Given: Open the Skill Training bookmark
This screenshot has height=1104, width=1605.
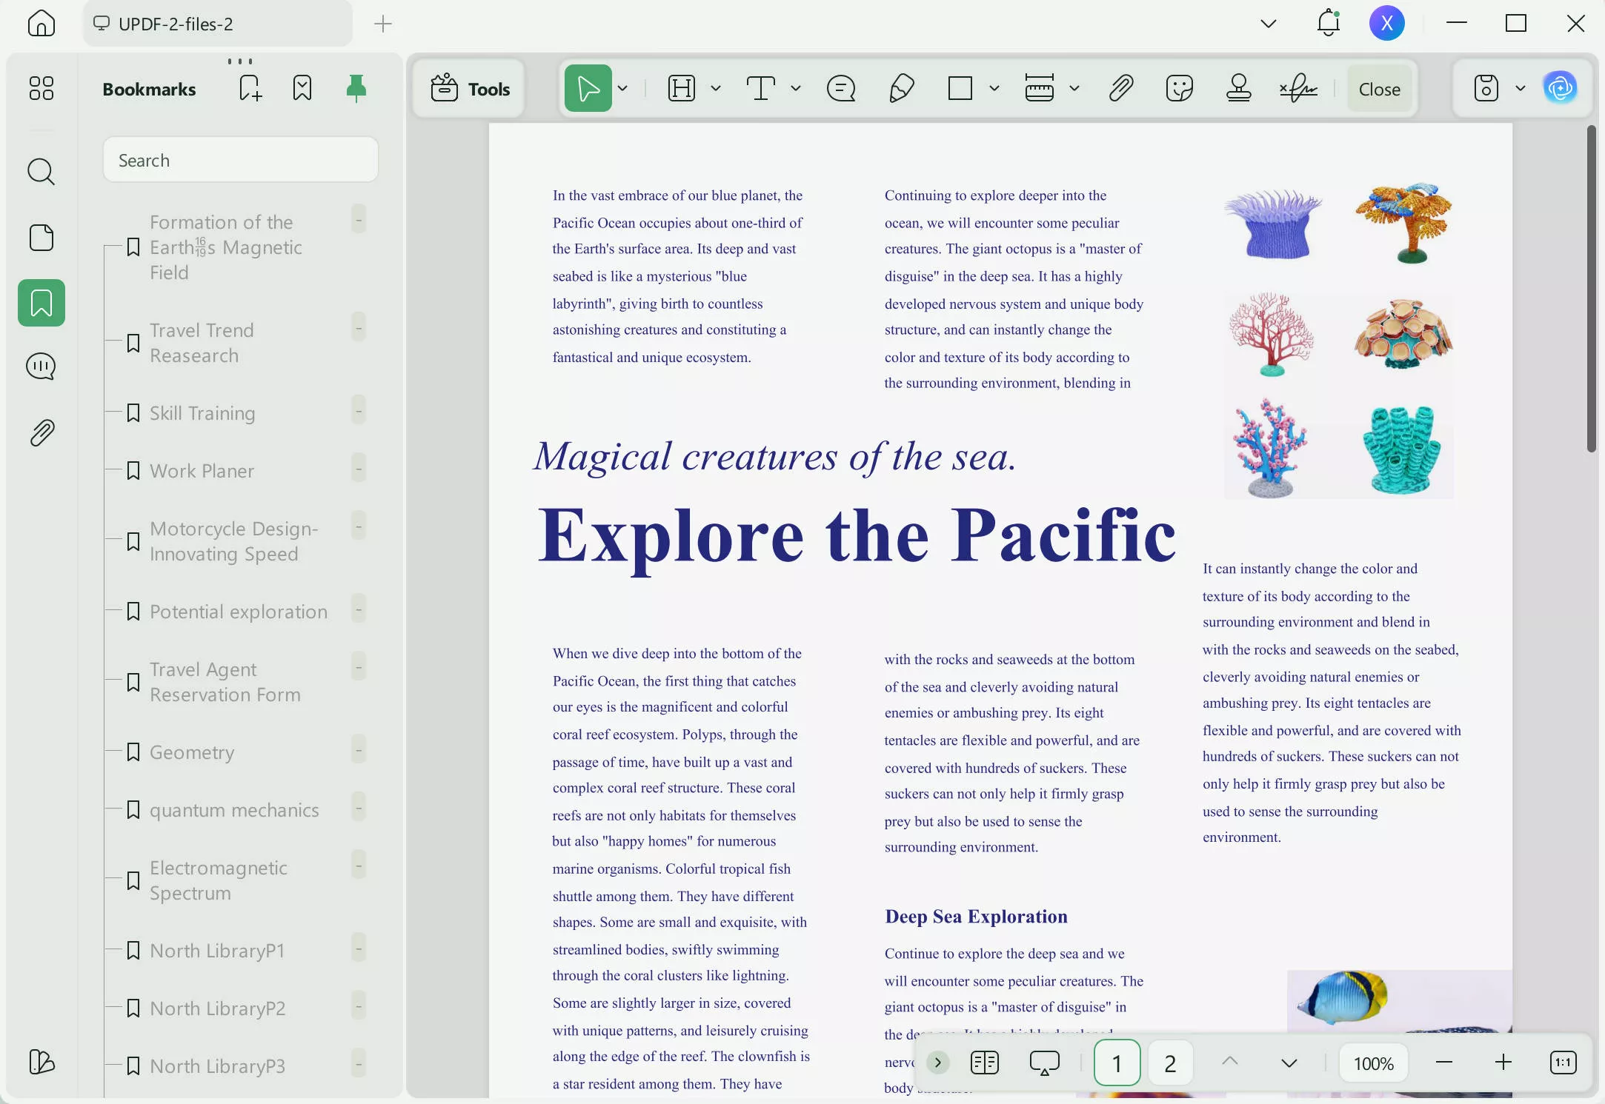Looking at the screenshot, I should (202, 413).
